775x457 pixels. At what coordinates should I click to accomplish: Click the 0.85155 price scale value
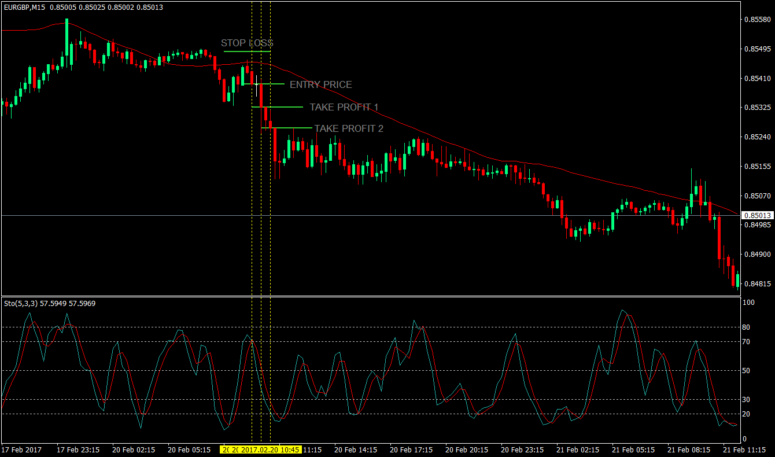point(756,167)
